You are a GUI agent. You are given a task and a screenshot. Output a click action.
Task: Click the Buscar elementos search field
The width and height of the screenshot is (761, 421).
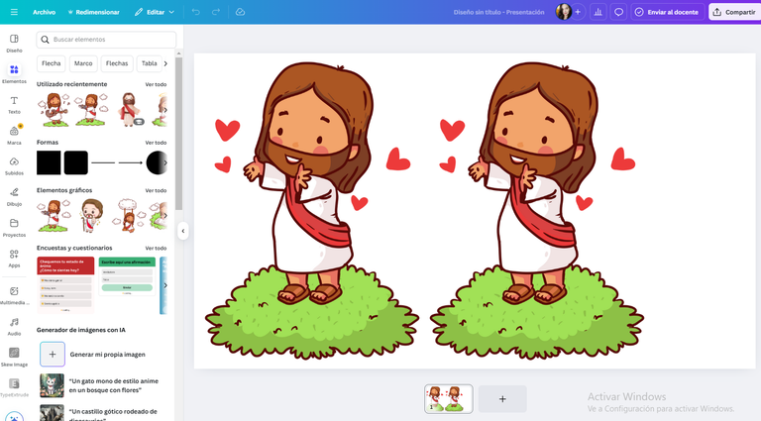106,40
